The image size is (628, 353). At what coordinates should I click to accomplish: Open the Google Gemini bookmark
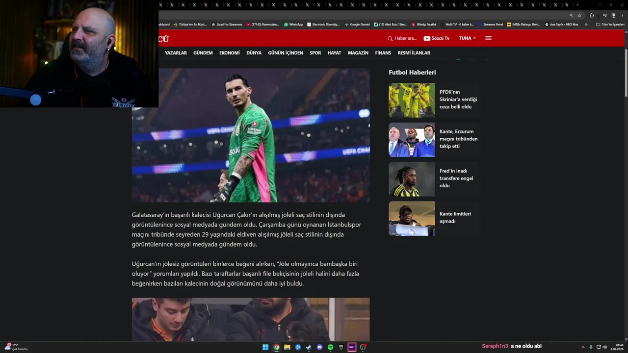[357, 25]
